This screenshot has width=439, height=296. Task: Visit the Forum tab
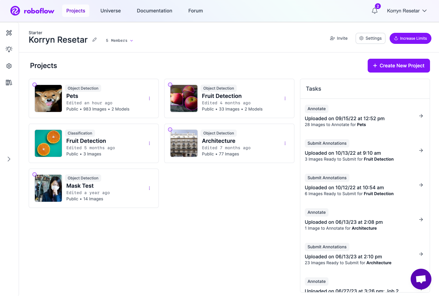point(195,11)
